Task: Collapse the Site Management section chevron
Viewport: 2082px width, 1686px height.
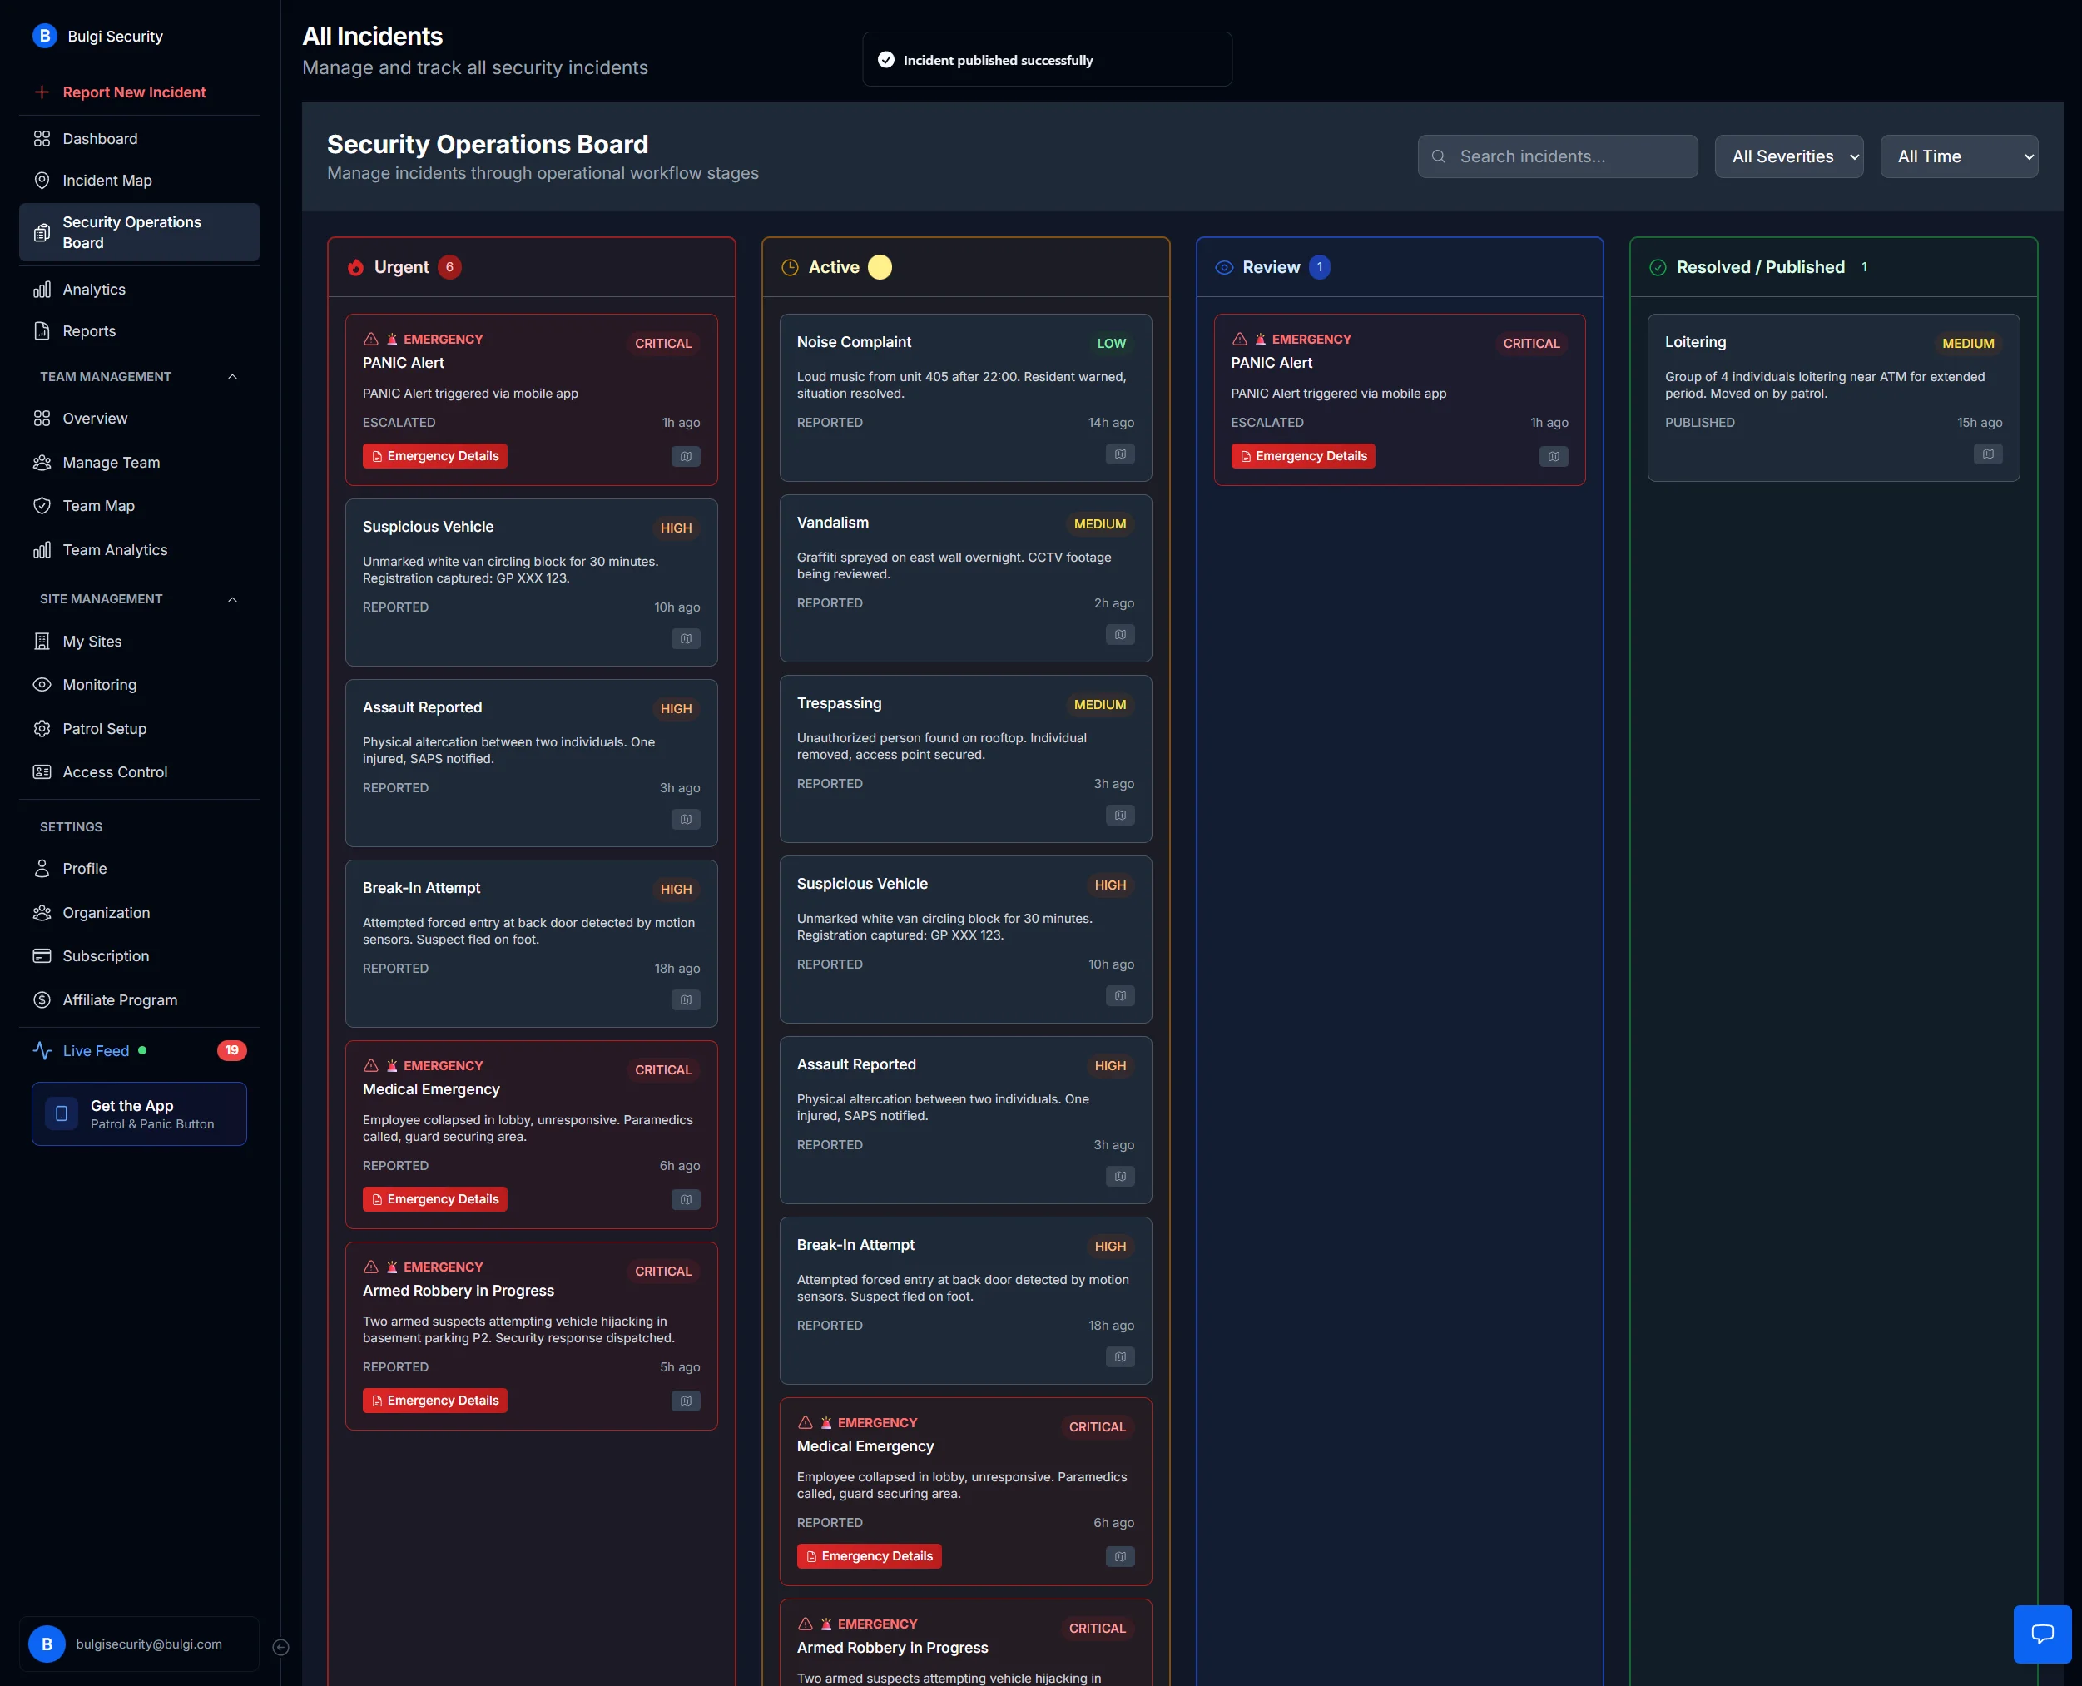Action: point(232,598)
